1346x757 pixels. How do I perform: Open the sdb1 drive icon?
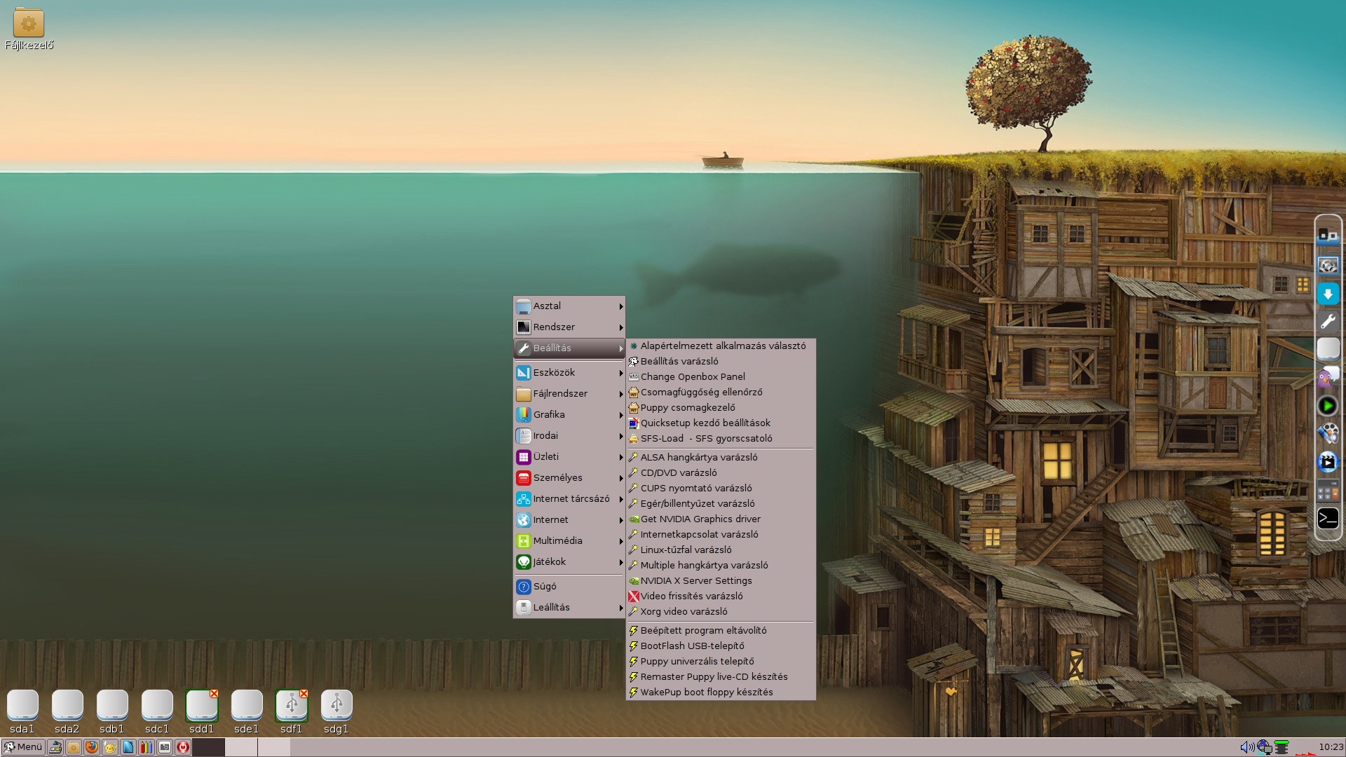click(112, 711)
